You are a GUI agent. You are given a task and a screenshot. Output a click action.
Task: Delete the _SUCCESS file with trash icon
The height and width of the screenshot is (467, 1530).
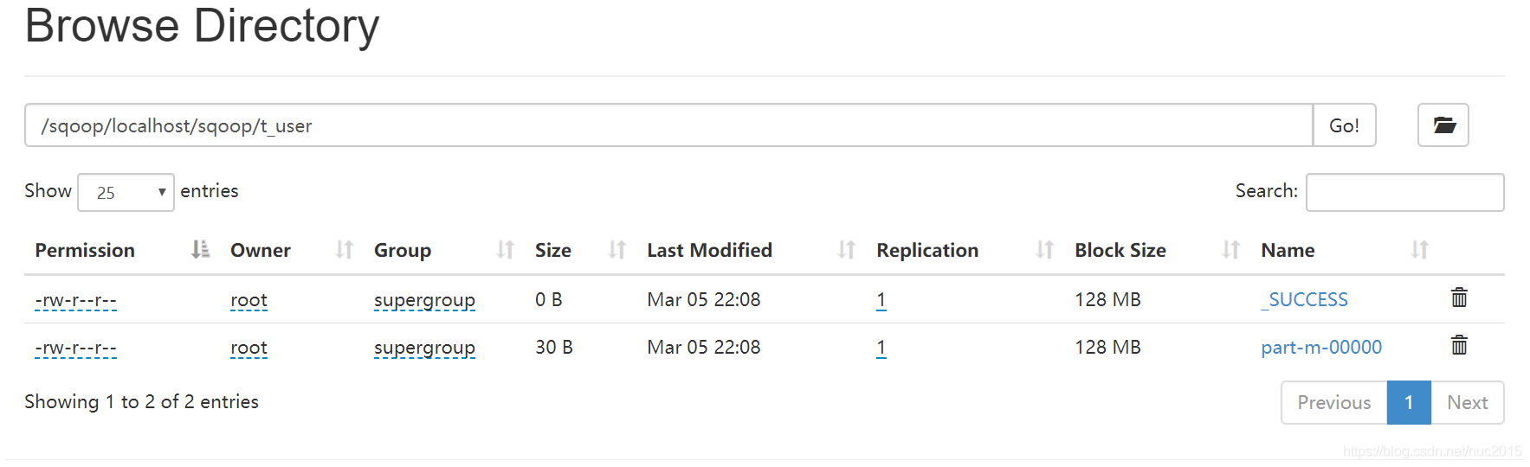1459,297
